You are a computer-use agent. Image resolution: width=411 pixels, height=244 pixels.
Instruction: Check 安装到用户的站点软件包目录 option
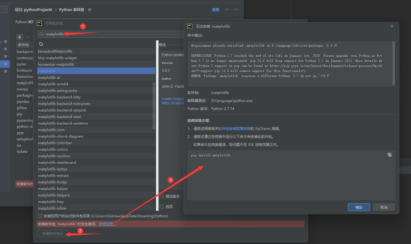click(40, 216)
